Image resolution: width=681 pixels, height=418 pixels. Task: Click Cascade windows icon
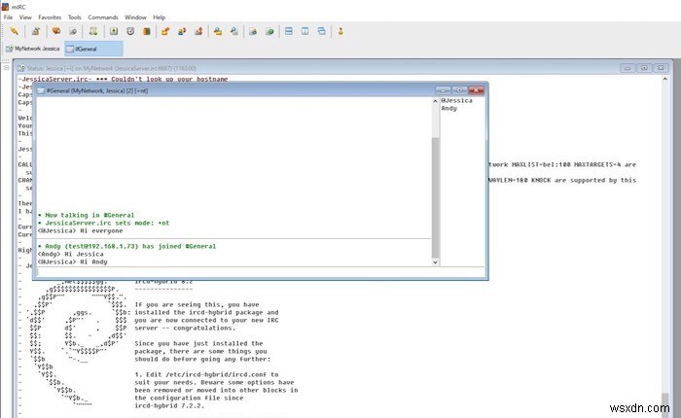tap(320, 30)
